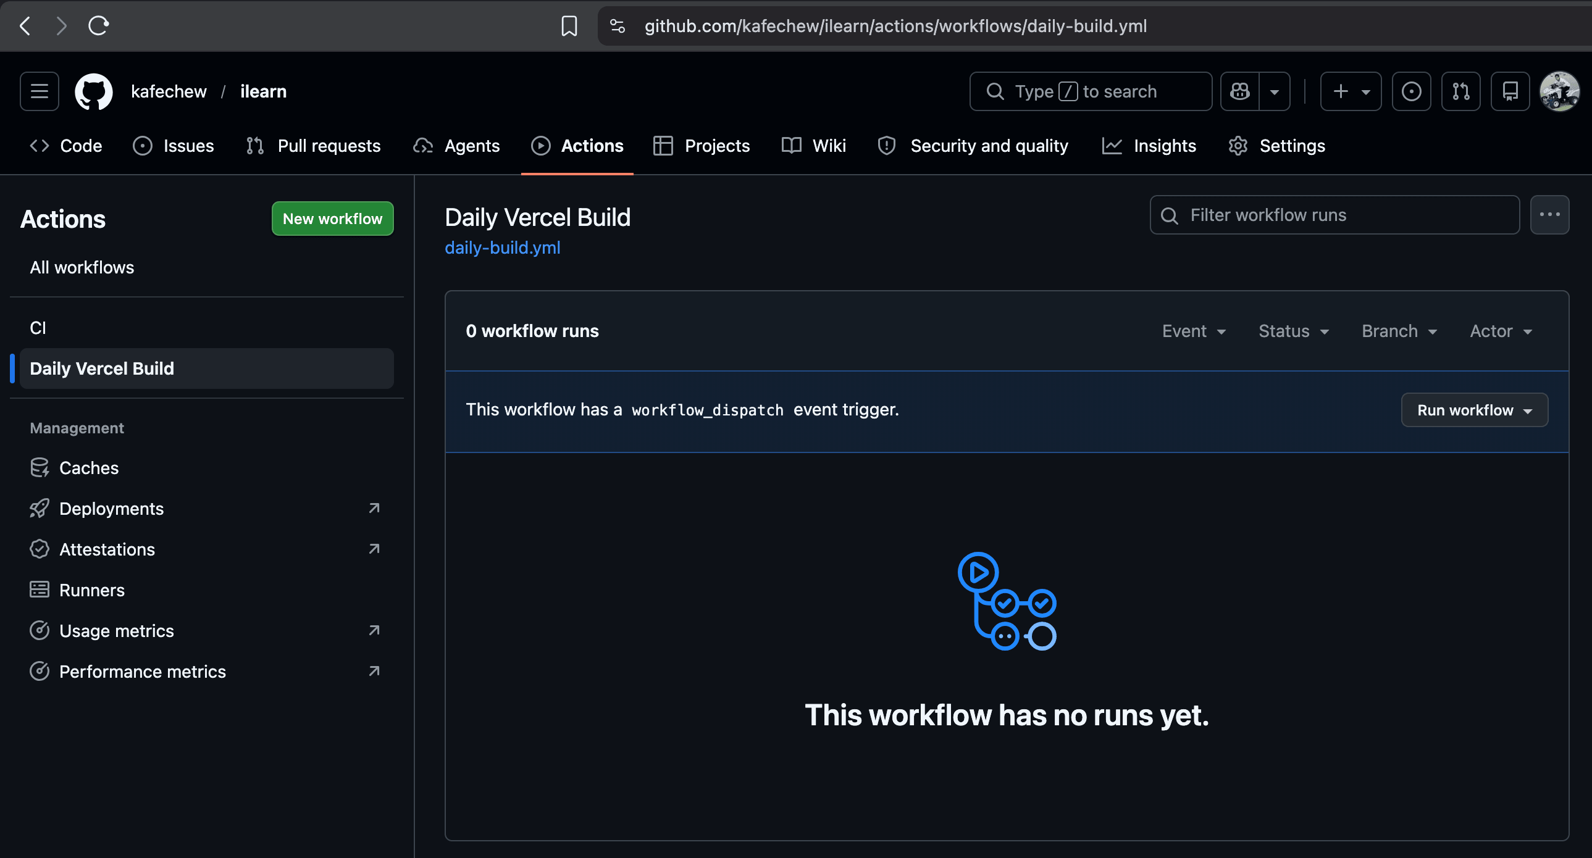Open the Security and quality tab
Screen dimensions: 1592x858
[x=973, y=146]
